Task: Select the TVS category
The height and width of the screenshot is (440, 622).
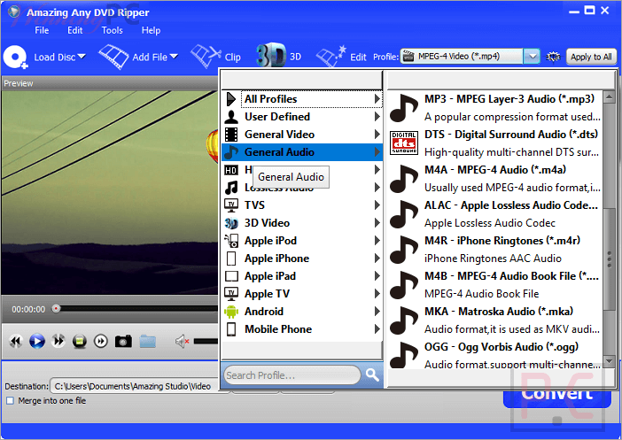Action: point(302,205)
